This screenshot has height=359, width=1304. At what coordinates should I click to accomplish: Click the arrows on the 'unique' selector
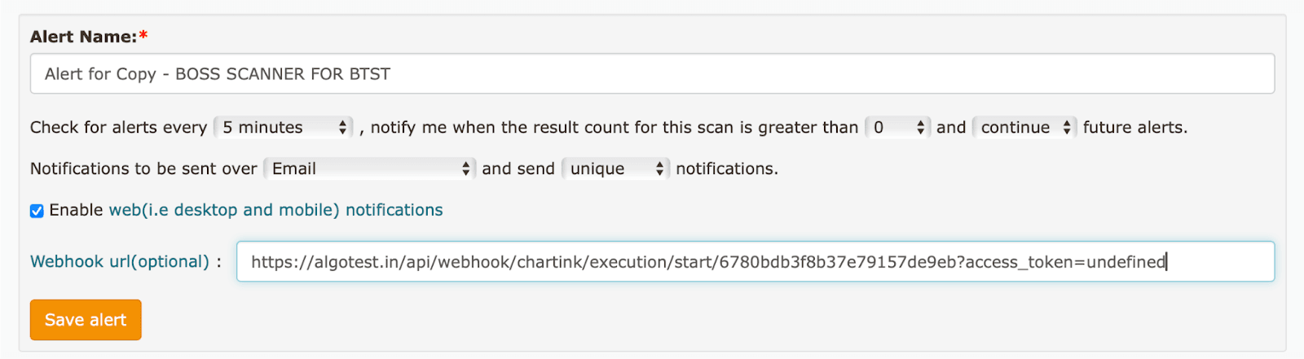[659, 169]
